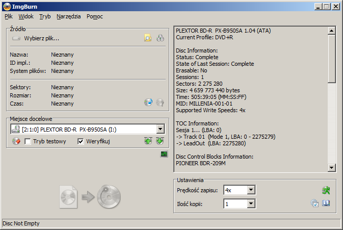The width and height of the screenshot is (343, 230).
Task: Minimize the ImgBurn window
Action: (318, 7)
